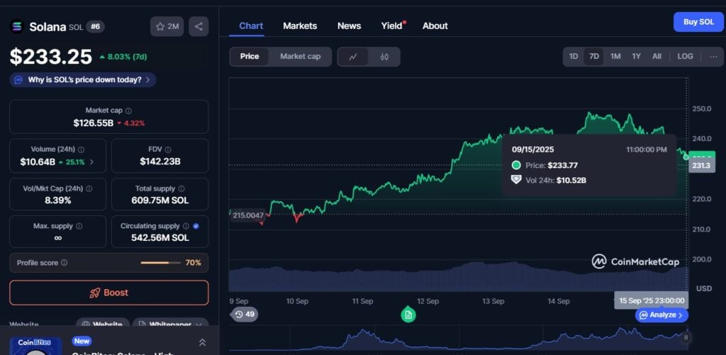
Task: Collapse the ad panel double chevron
Action: tap(202, 342)
